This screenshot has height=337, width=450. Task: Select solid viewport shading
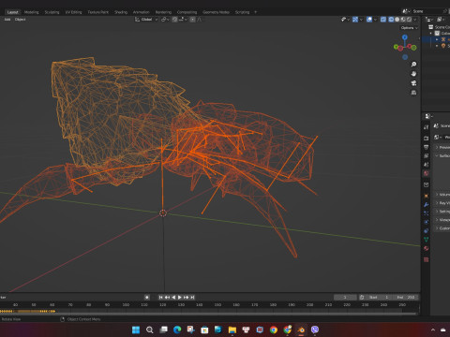397,20
